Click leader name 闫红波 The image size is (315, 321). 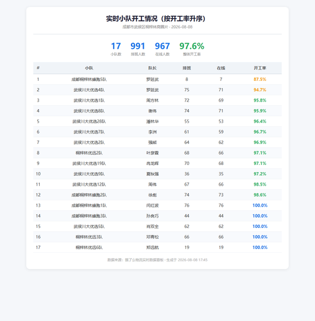152,205
